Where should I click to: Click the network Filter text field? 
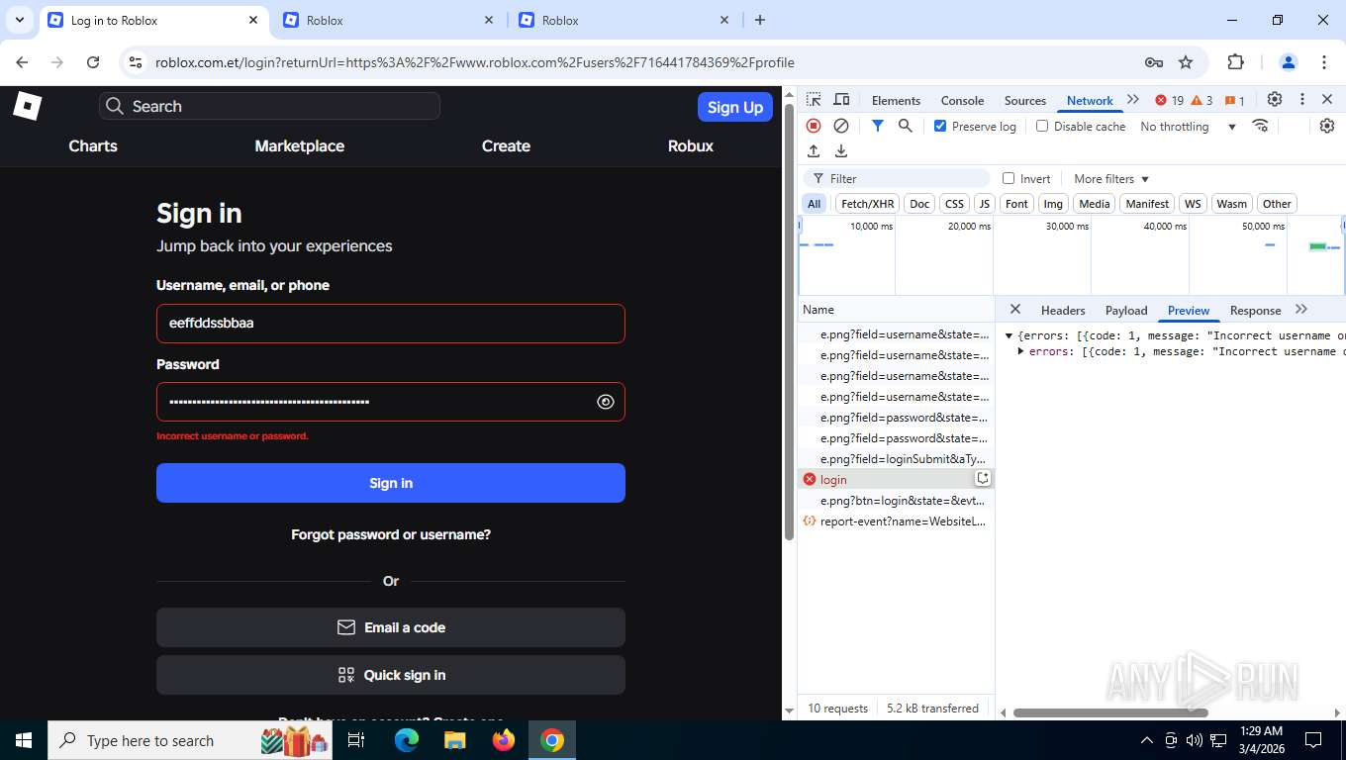click(x=897, y=178)
